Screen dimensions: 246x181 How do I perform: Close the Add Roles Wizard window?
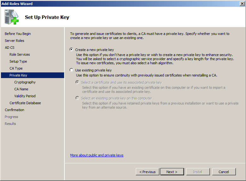pyautogui.click(x=242, y=3)
